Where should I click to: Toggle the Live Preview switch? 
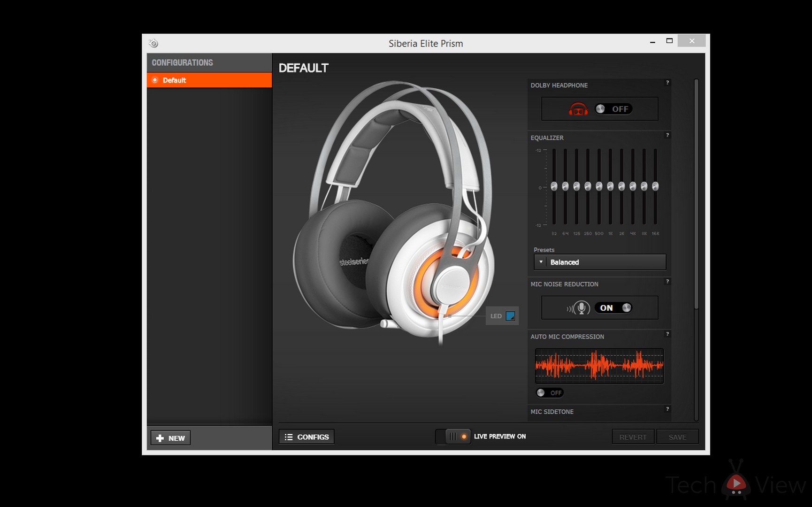(453, 437)
